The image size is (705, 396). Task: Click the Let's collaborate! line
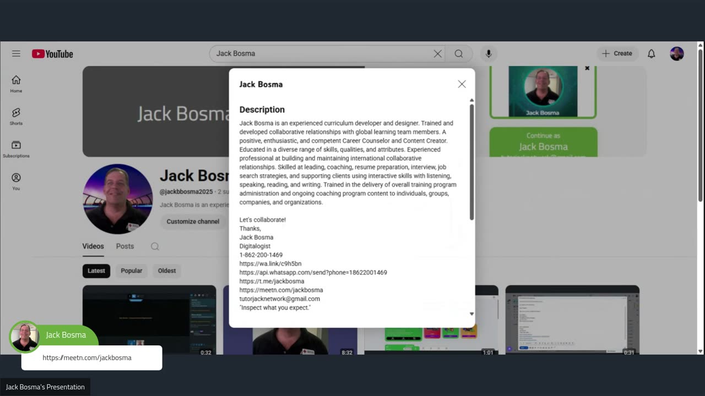[262, 219]
